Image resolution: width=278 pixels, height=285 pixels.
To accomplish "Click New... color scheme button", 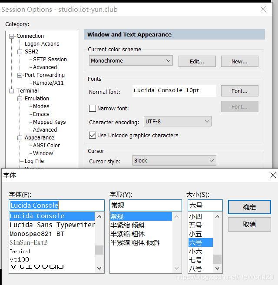I will click(x=240, y=61).
